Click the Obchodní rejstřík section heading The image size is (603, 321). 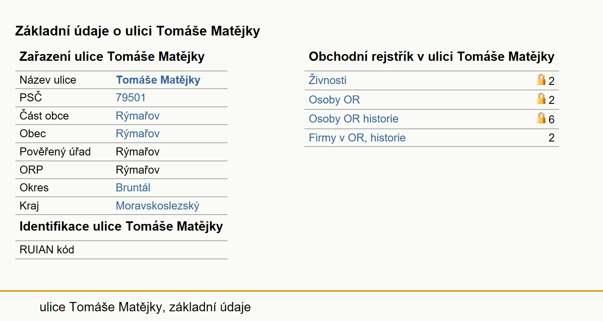click(431, 57)
